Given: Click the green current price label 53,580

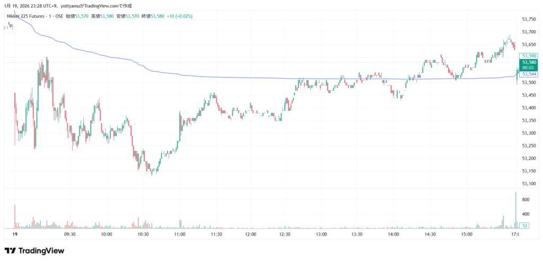Looking at the screenshot, I should 530,62.
